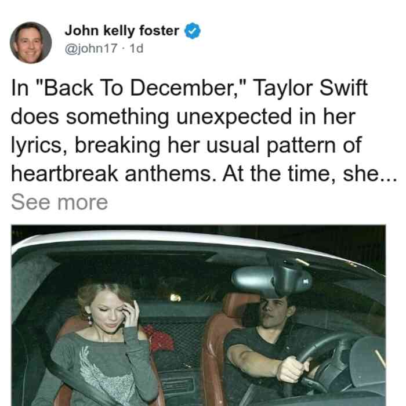This screenshot has width=406, height=406.
Task: Open John kelly foster's profile avatar
Action: [x=31, y=43]
